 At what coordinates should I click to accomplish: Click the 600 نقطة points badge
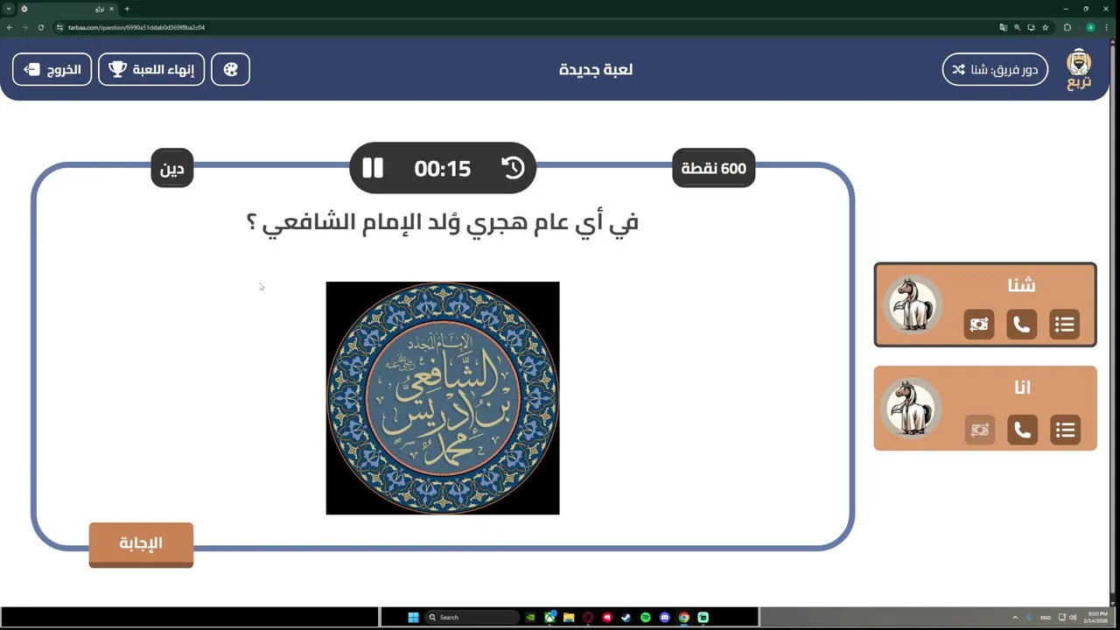click(x=714, y=168)
